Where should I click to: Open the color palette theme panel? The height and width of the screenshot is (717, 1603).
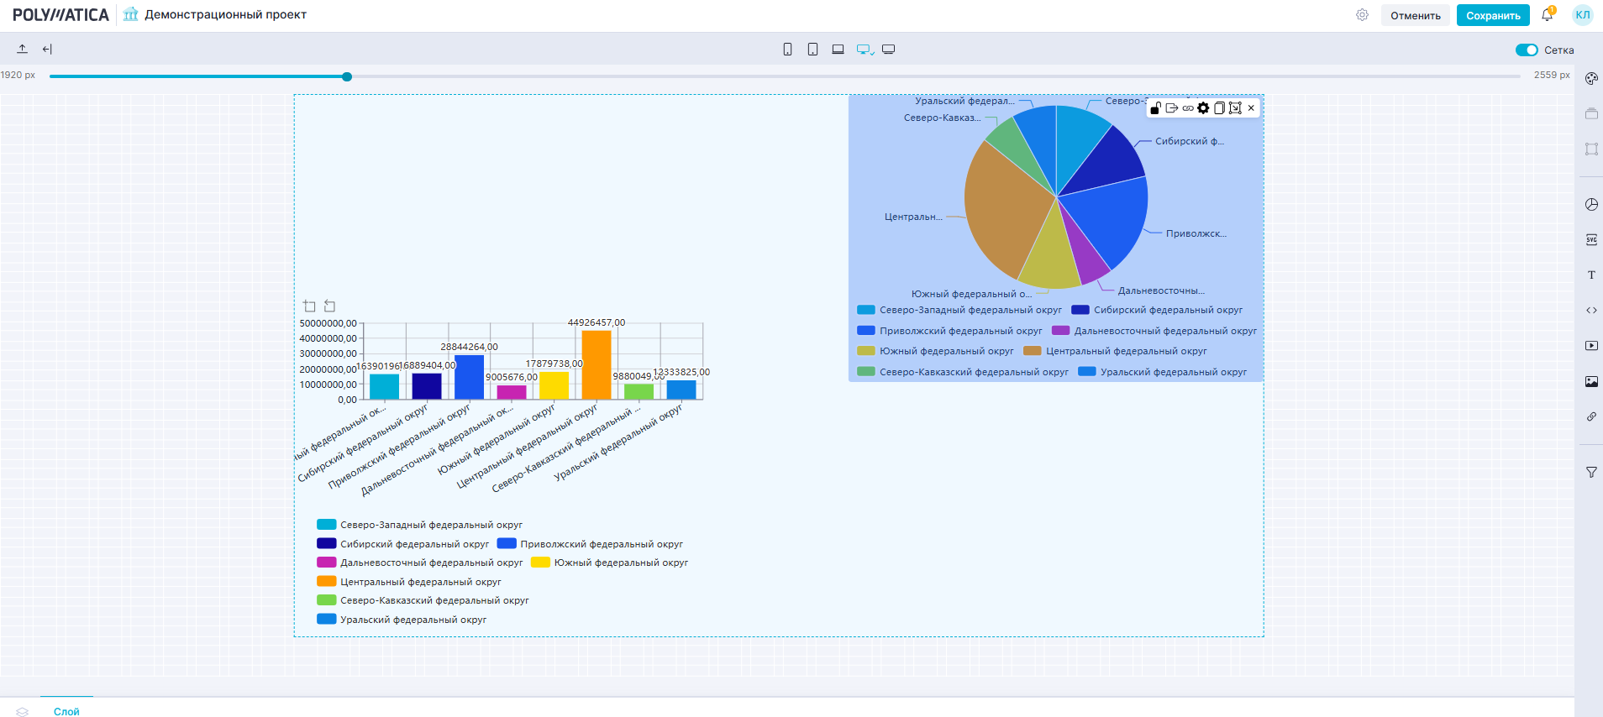click(1591, 79)
